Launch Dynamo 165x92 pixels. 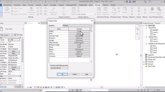point(152,10)
